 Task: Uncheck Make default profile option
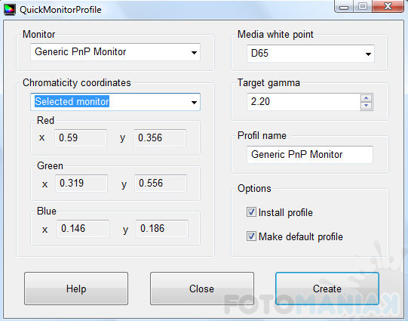point(251,236)
